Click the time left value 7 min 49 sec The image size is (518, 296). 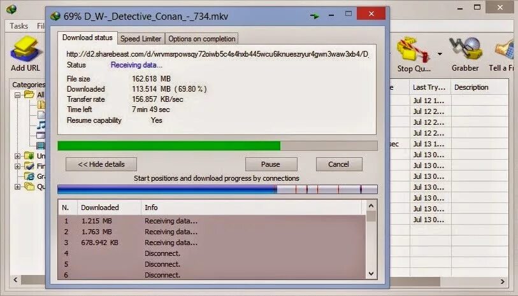(x=151, y=109)
